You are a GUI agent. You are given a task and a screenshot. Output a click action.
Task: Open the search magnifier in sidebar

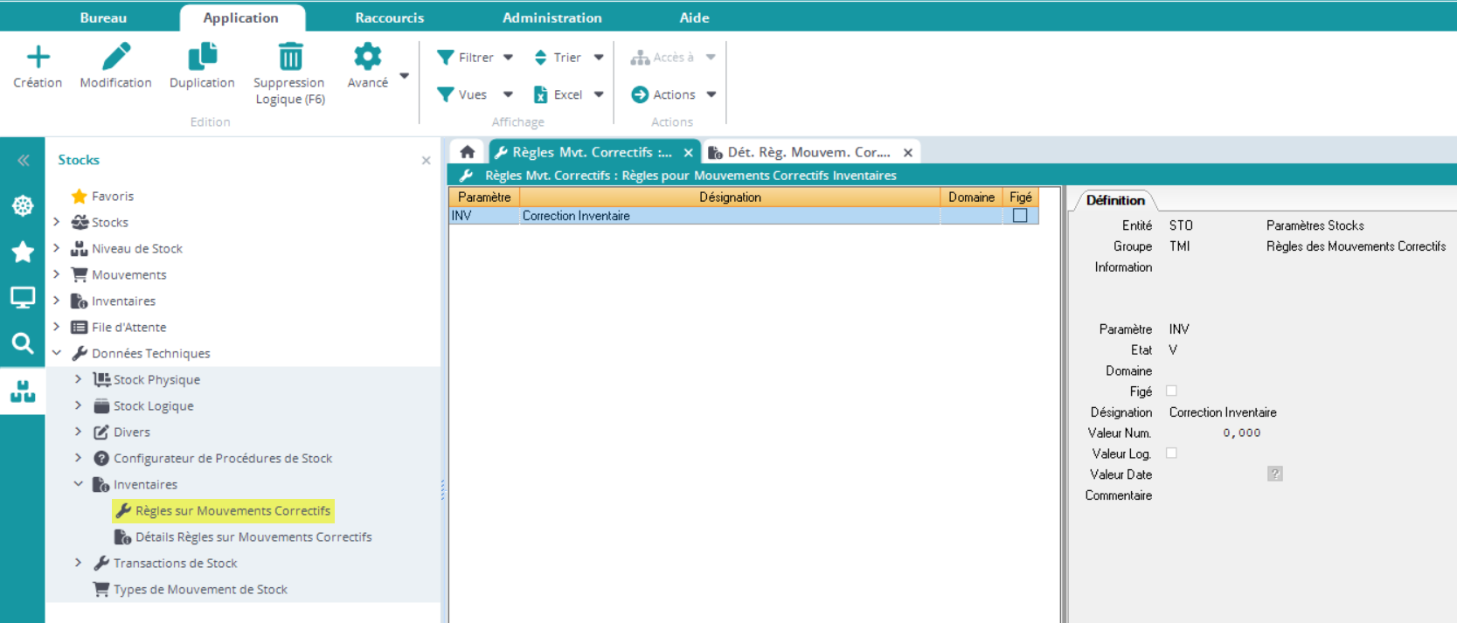coord(23,343)
